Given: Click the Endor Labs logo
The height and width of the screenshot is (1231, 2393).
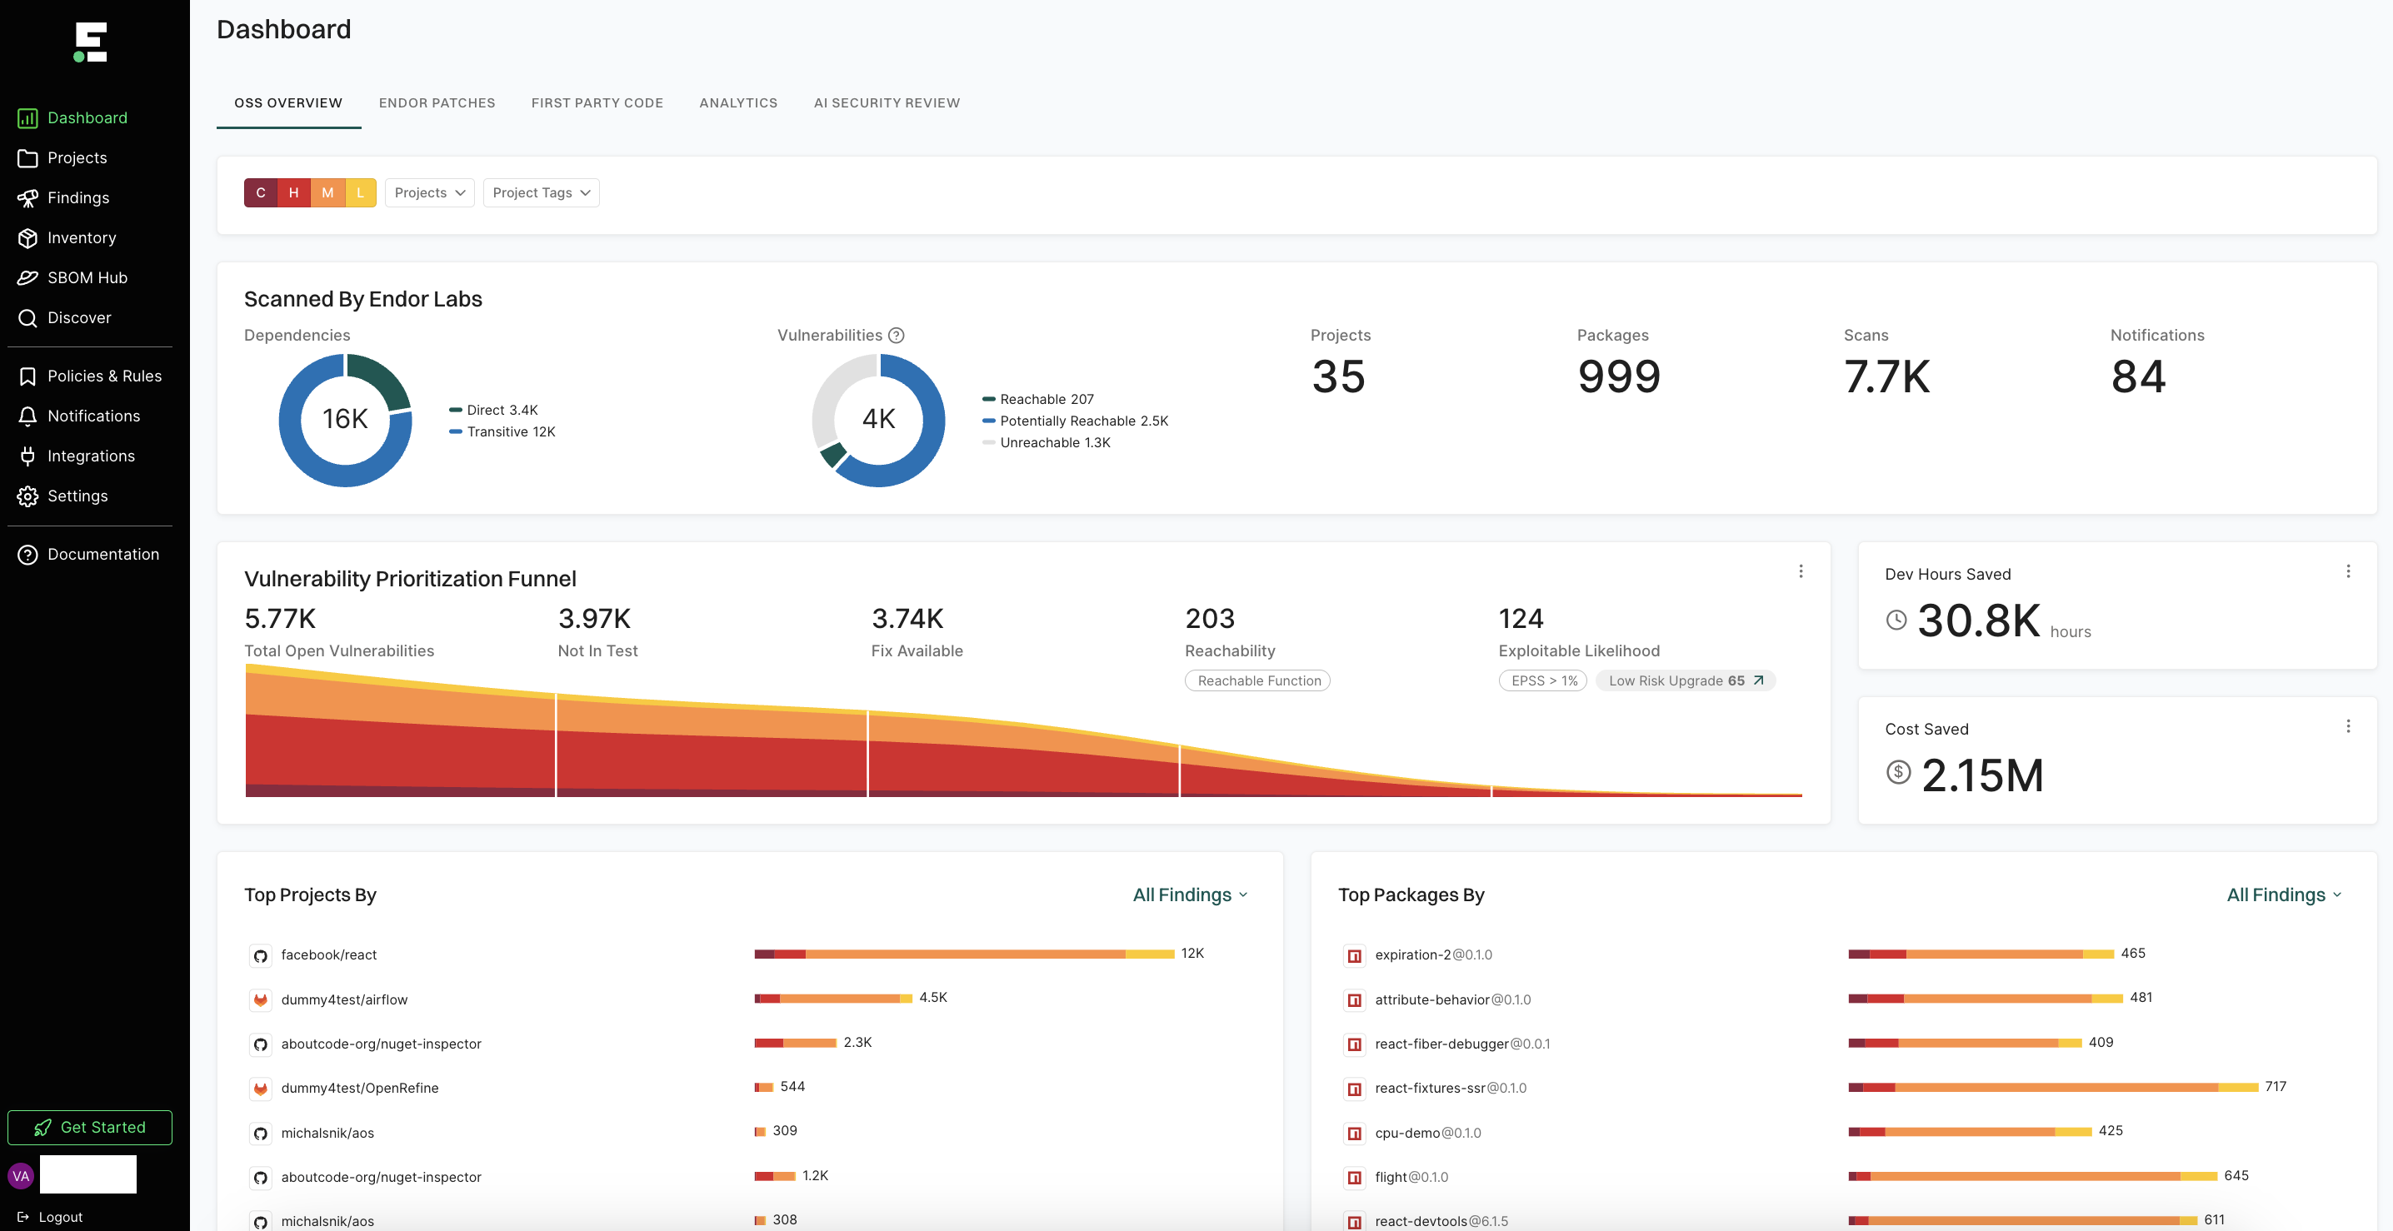Looking at the screenshot, I should pyautogui.click(x=89, y=42).
